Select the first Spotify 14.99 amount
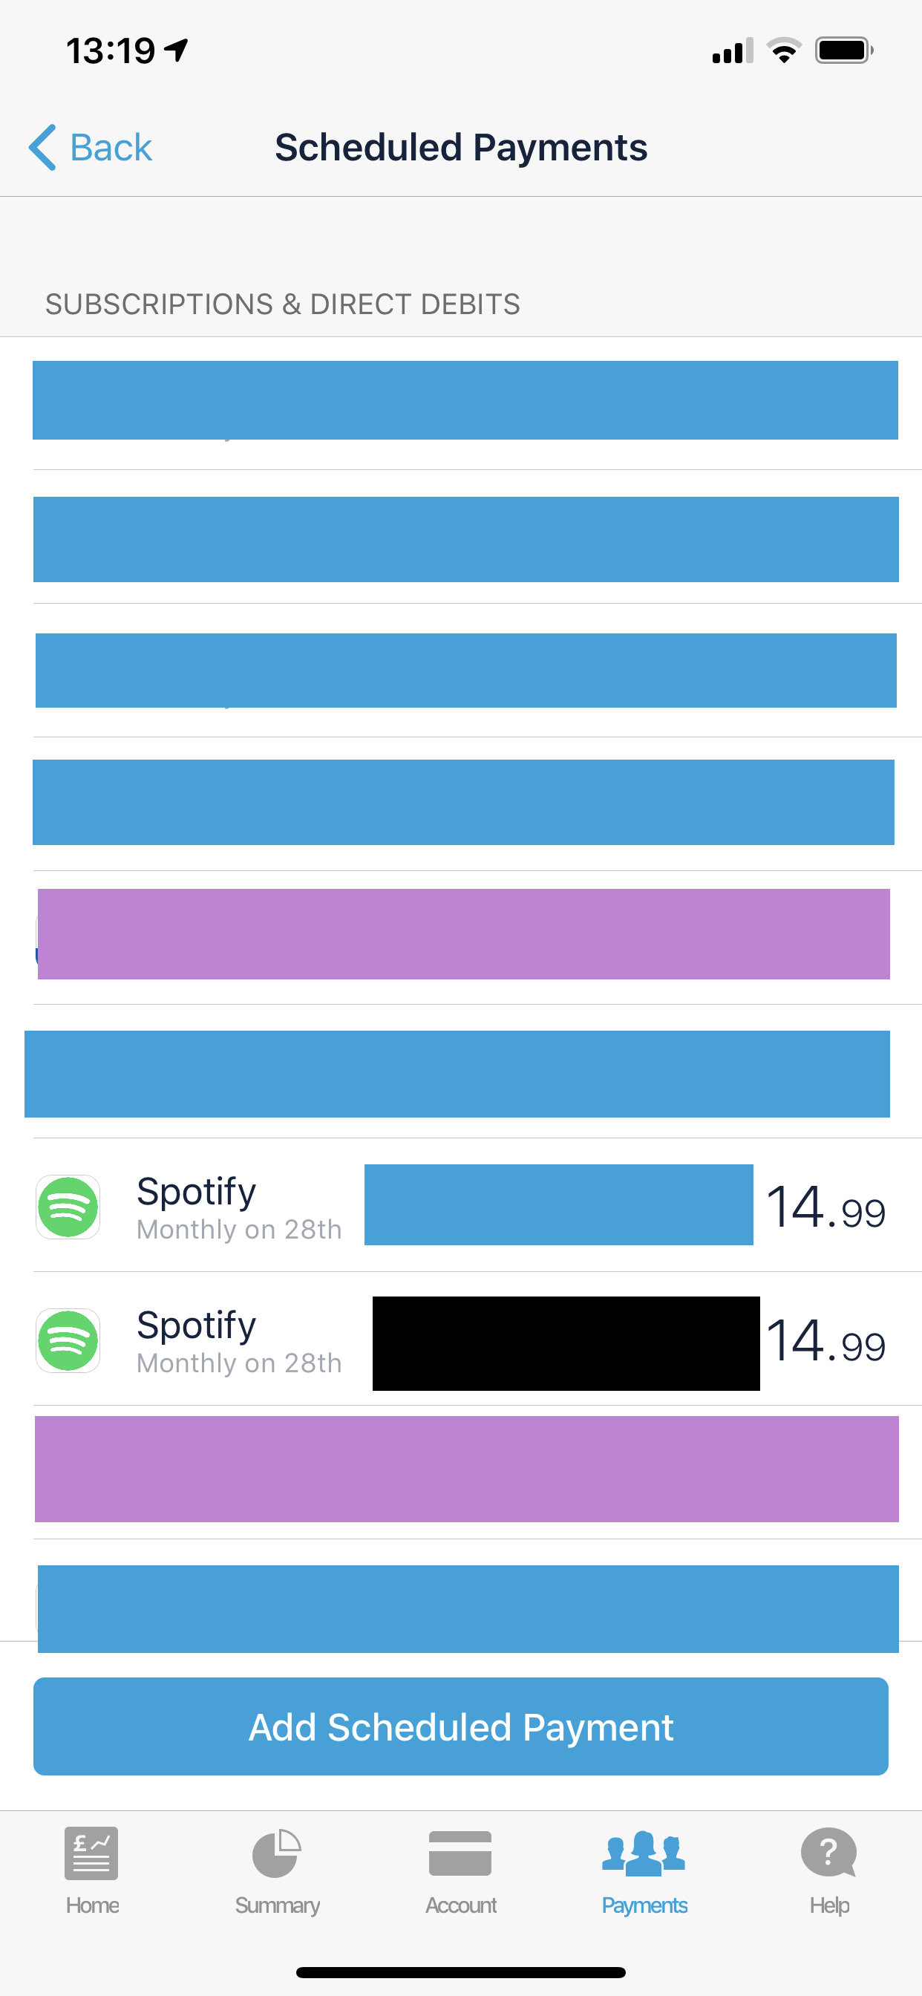Viewport: 922px width, 1996px height. coord(826,1207)
